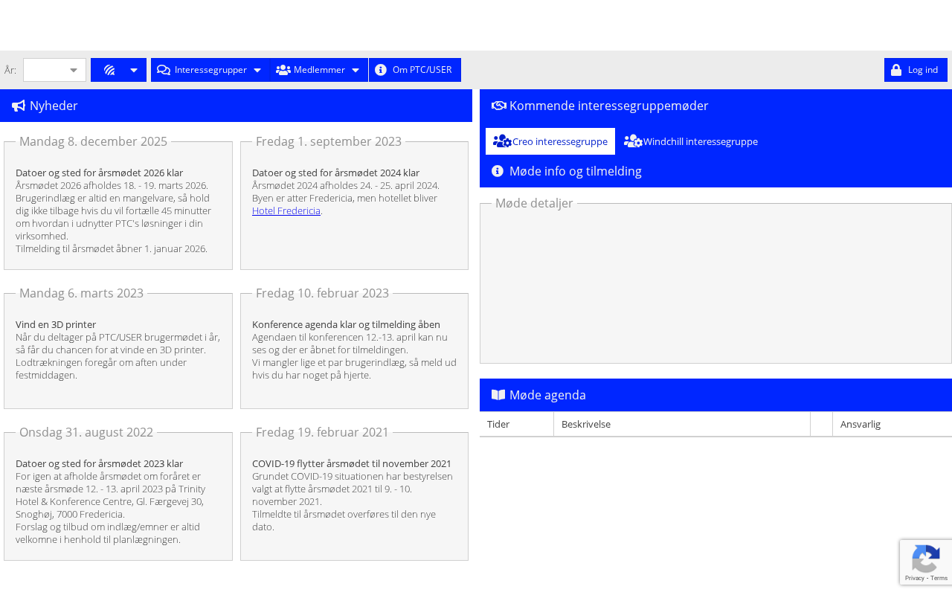This screenshot has height=595, width=952.
Task: Expand the Medlemmer dropdown arrow
Action: [x=356, y=70]
